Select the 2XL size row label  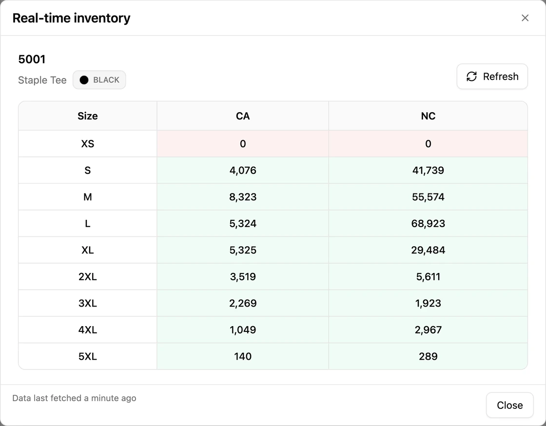point(88,277)
